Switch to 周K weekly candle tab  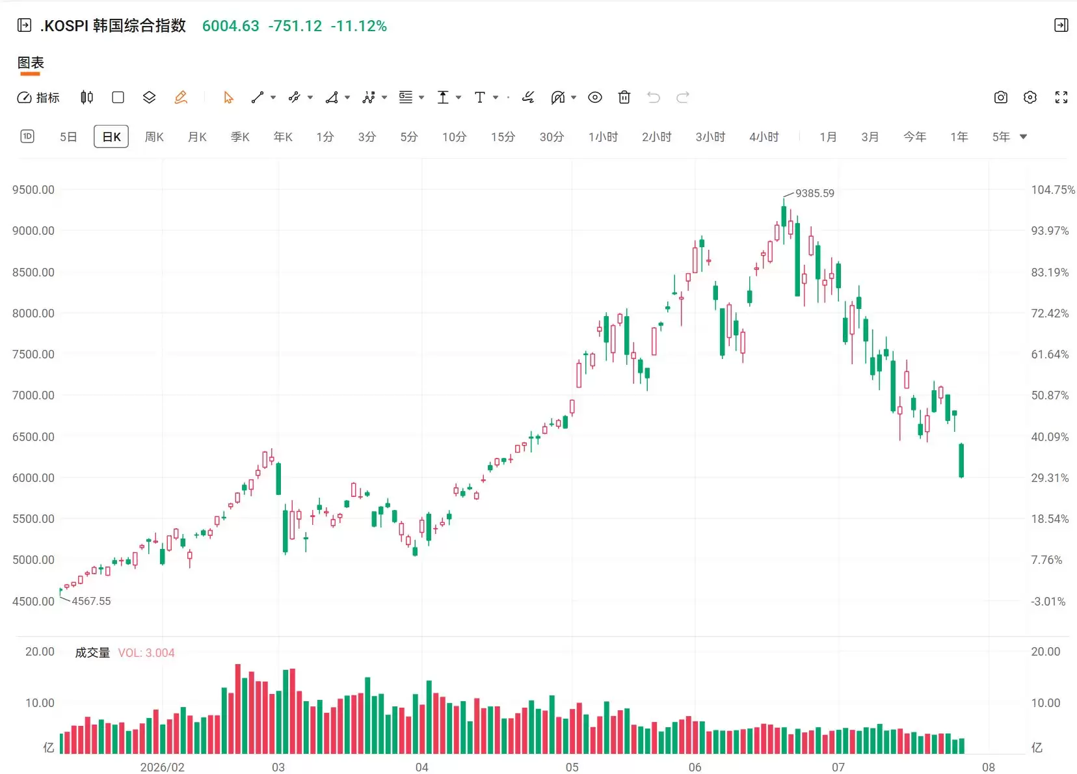coord(154,137)
